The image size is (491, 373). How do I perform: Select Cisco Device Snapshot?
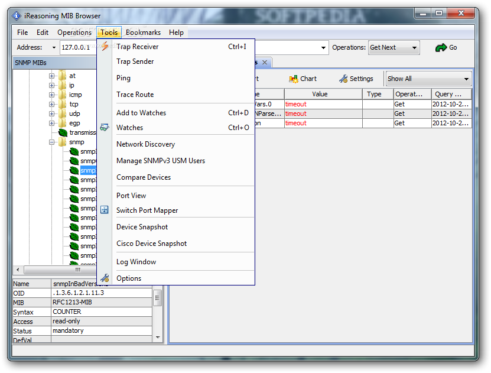(x=175, y=244)
